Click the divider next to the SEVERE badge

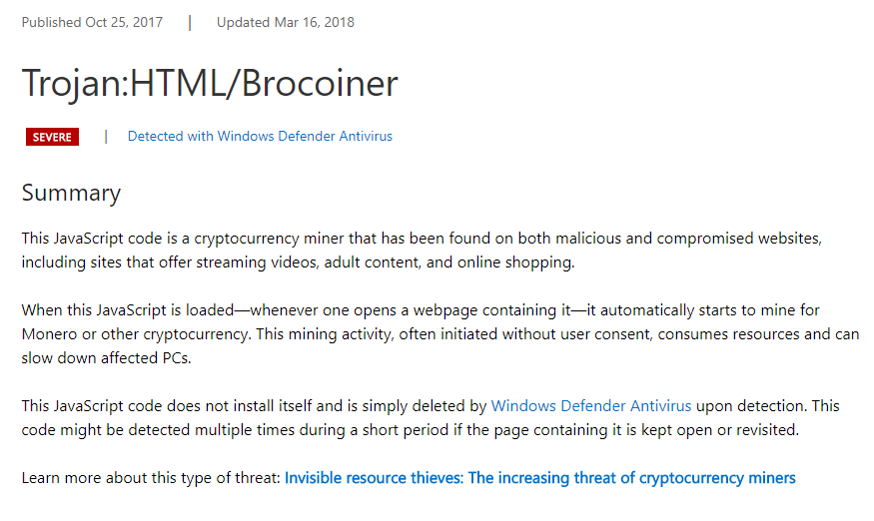[x=106, y=137]
